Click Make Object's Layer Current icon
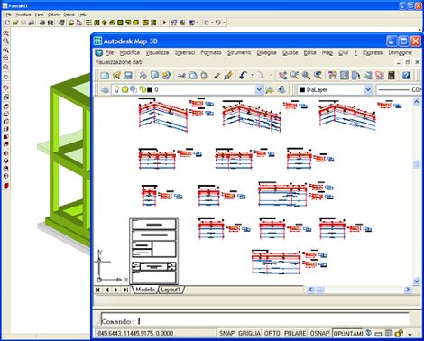Screen dimensions: 424x341 pyautogui.click(x=270, y=89)
